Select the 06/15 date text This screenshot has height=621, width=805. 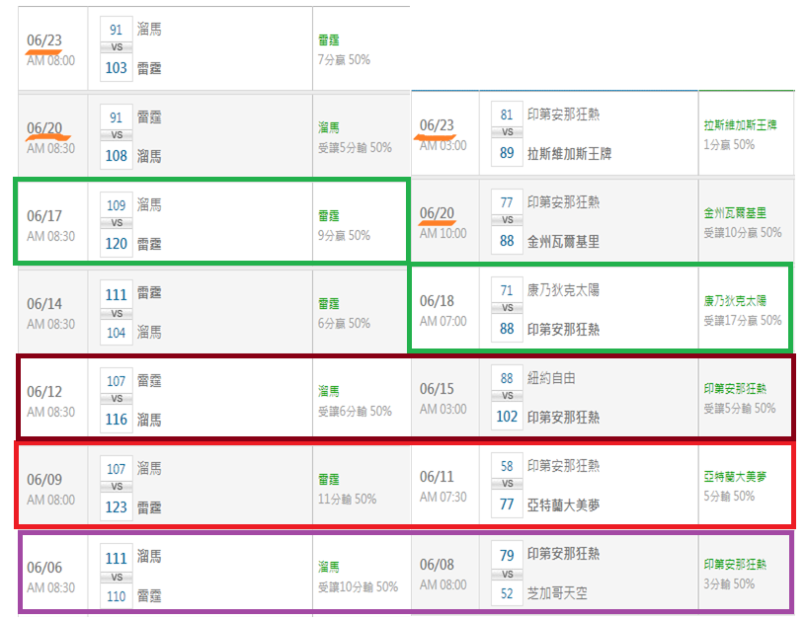pos(437,389)
